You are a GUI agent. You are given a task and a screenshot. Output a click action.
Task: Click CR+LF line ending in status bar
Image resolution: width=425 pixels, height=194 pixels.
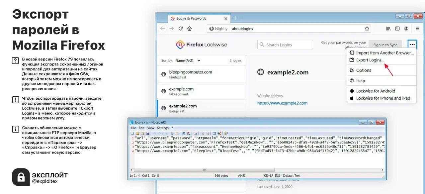coord(268,175)
